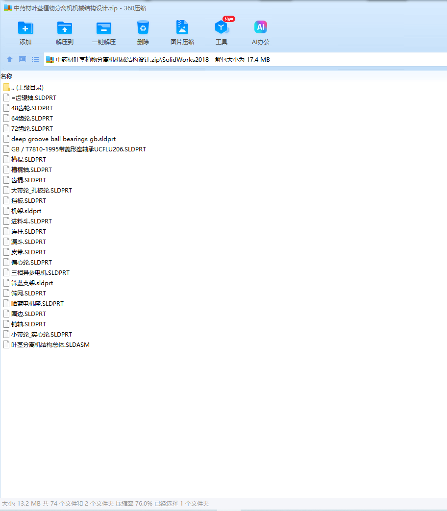The height and width of the screenshot is (511, 447).
Task: Click the file icon beside 漏斗.SLDPRT
Action: [6, 242]
